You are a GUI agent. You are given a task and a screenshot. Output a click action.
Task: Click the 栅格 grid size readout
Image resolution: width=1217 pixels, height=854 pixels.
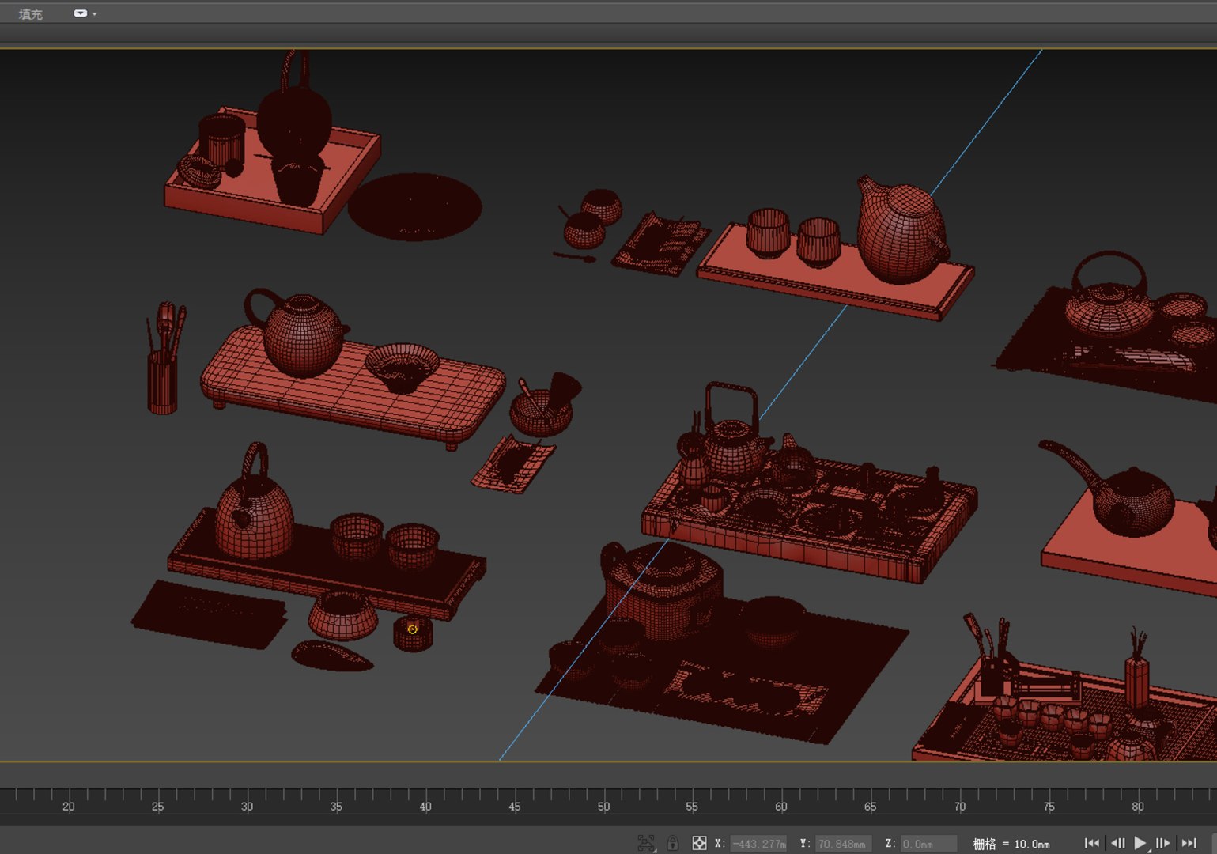(1011, 844)
